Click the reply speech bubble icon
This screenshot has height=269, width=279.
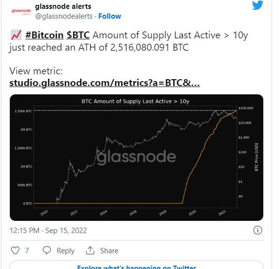(x=47, y=250)
